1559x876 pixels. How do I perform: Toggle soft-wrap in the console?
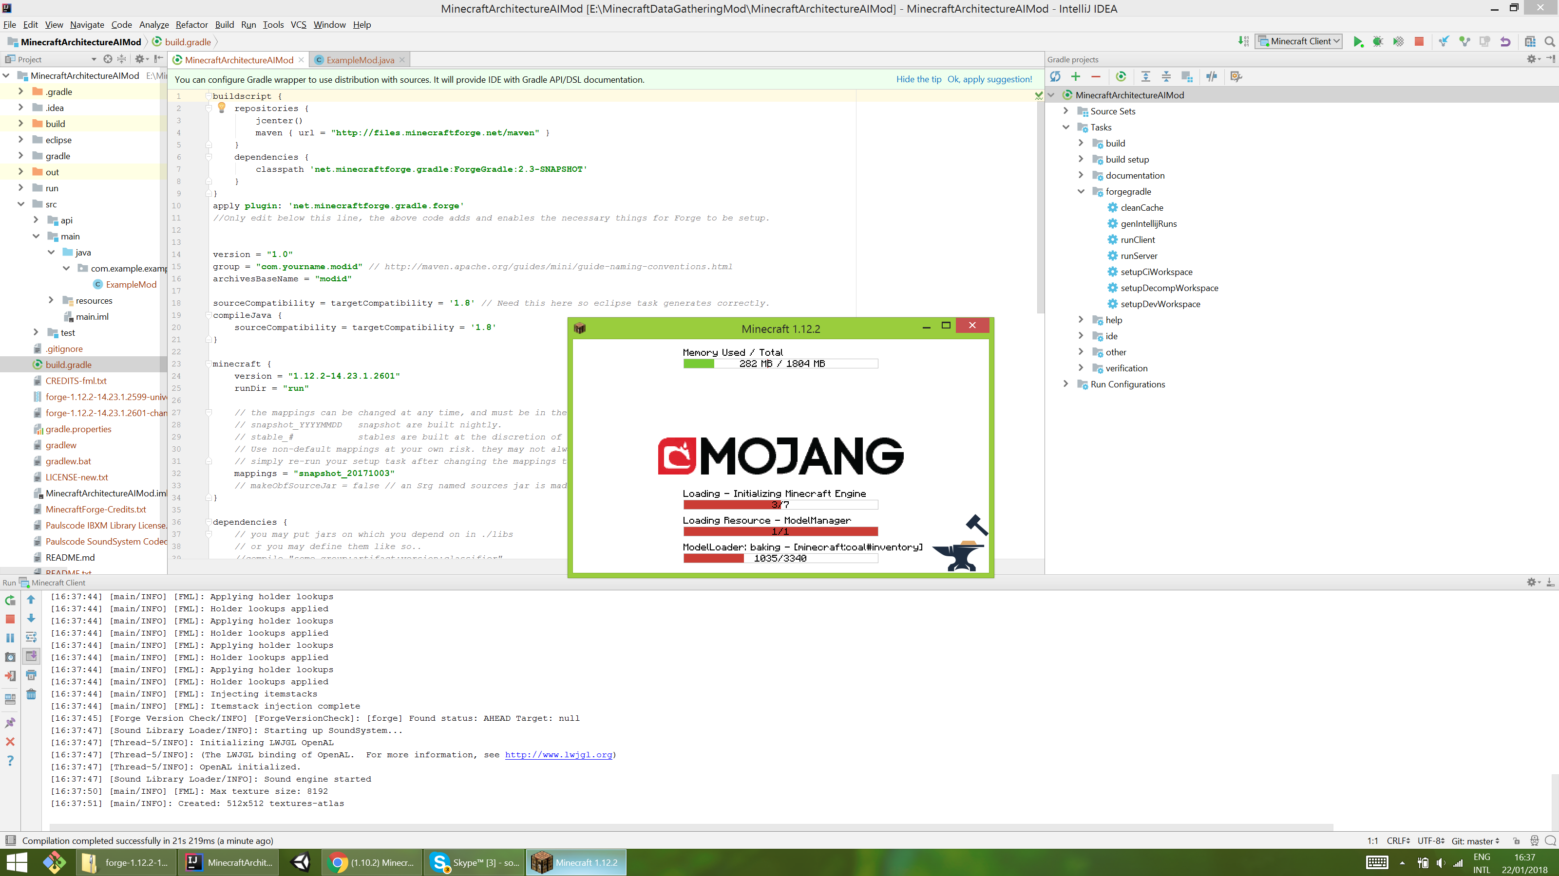[31, 636]
